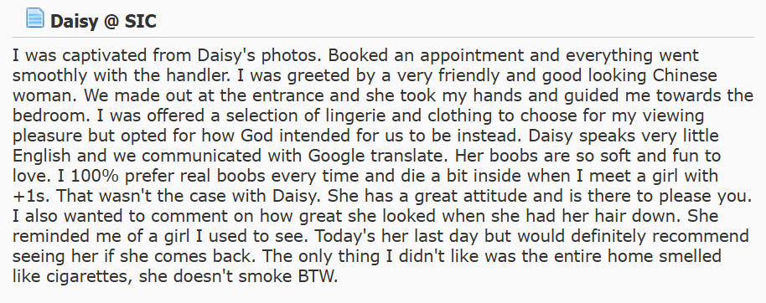Click the "@" symbol in the heading
The image size is (766, 303).
tap(111, 22)
